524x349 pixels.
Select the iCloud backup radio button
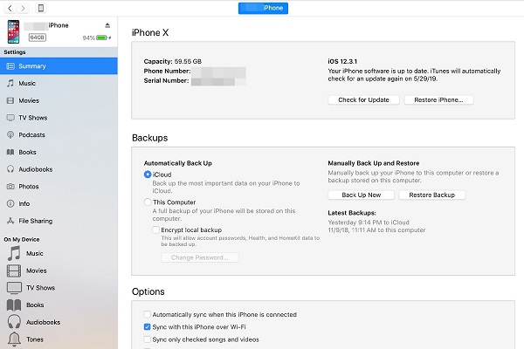[148, 174]
